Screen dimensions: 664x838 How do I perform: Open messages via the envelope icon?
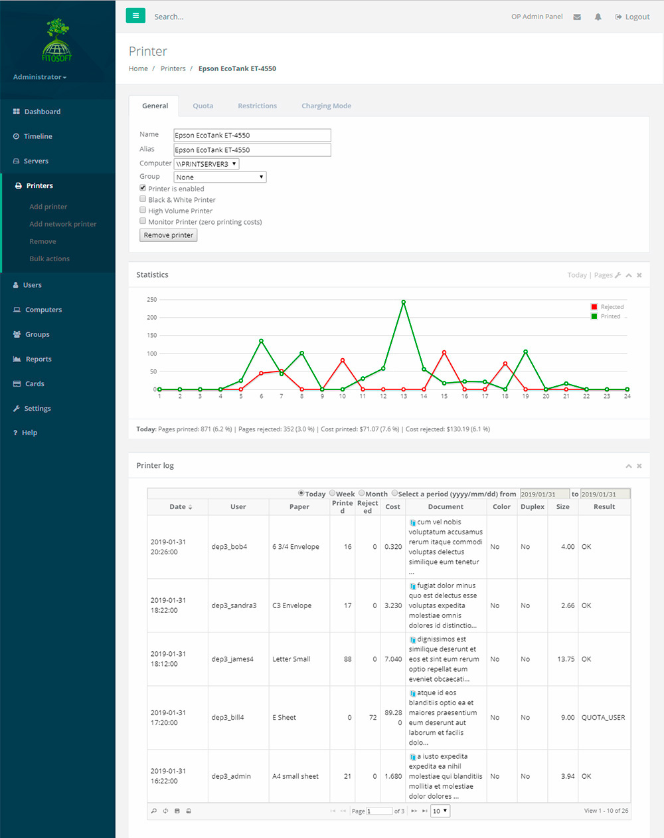point(577,17)
